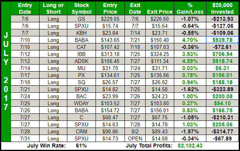Select the BAC entry price $23.99
Viewport: 240px width, 151px height.
click(x=110, y=96)
